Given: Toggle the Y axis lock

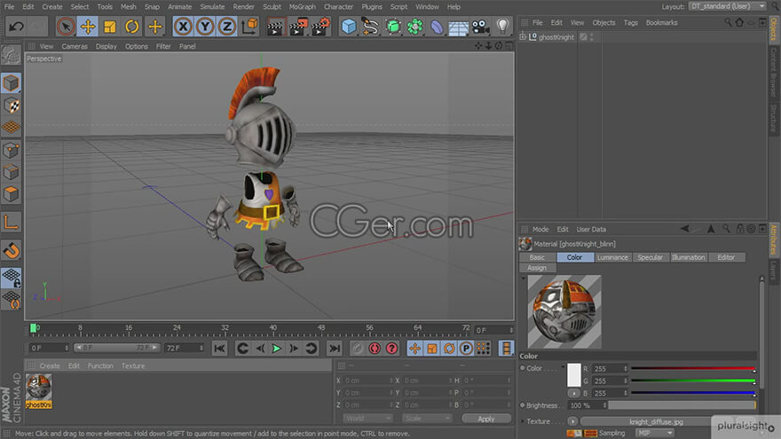Looking at the screenshot, I should (205, 27).
